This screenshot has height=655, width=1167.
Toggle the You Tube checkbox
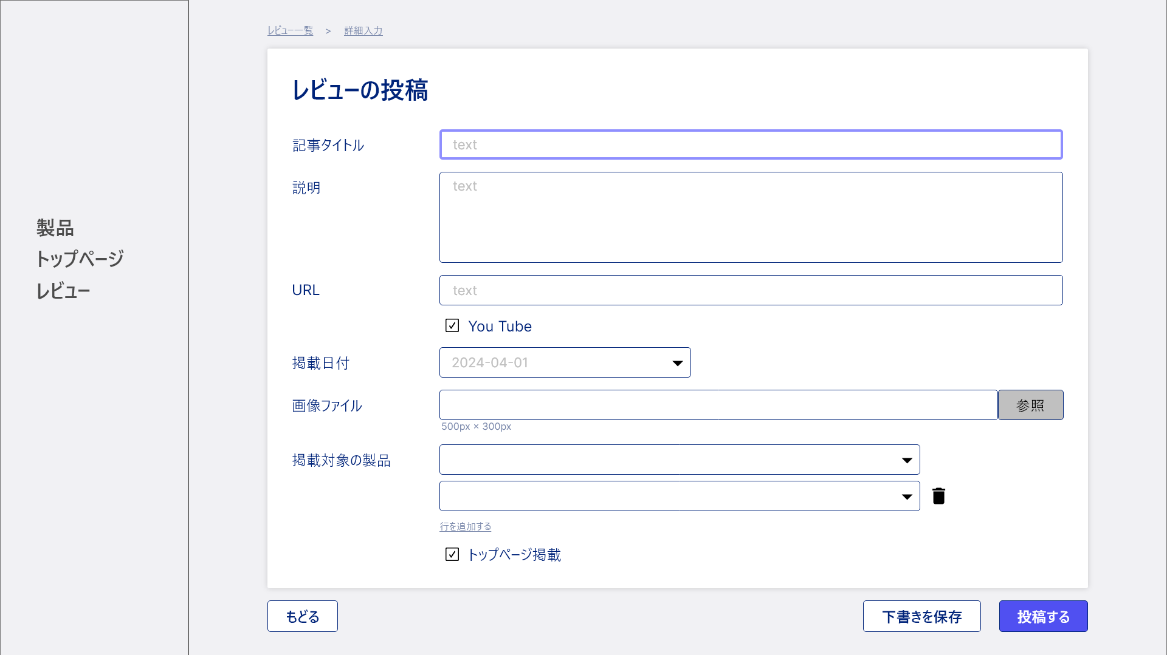[452, 326]
